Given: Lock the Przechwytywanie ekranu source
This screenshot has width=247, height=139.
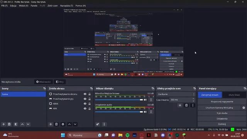Looking at the screenshot, I should (90, 94).
